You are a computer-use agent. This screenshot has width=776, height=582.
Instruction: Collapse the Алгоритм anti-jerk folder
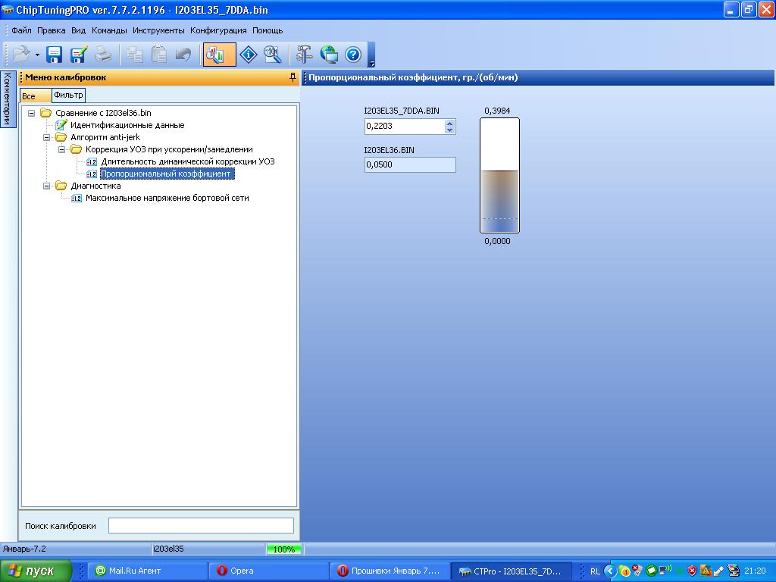(46, 137)
